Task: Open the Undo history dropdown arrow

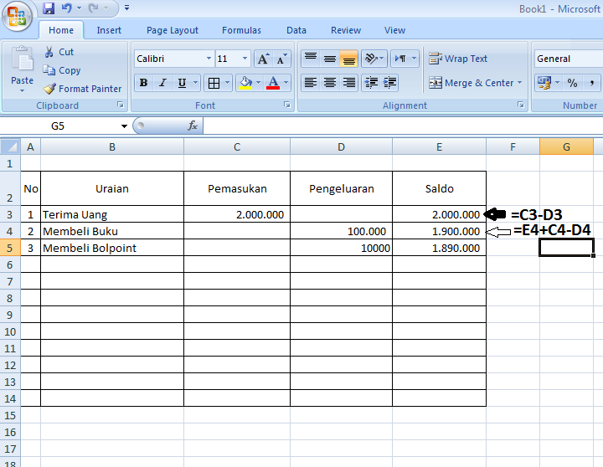Action: (80, 8)
